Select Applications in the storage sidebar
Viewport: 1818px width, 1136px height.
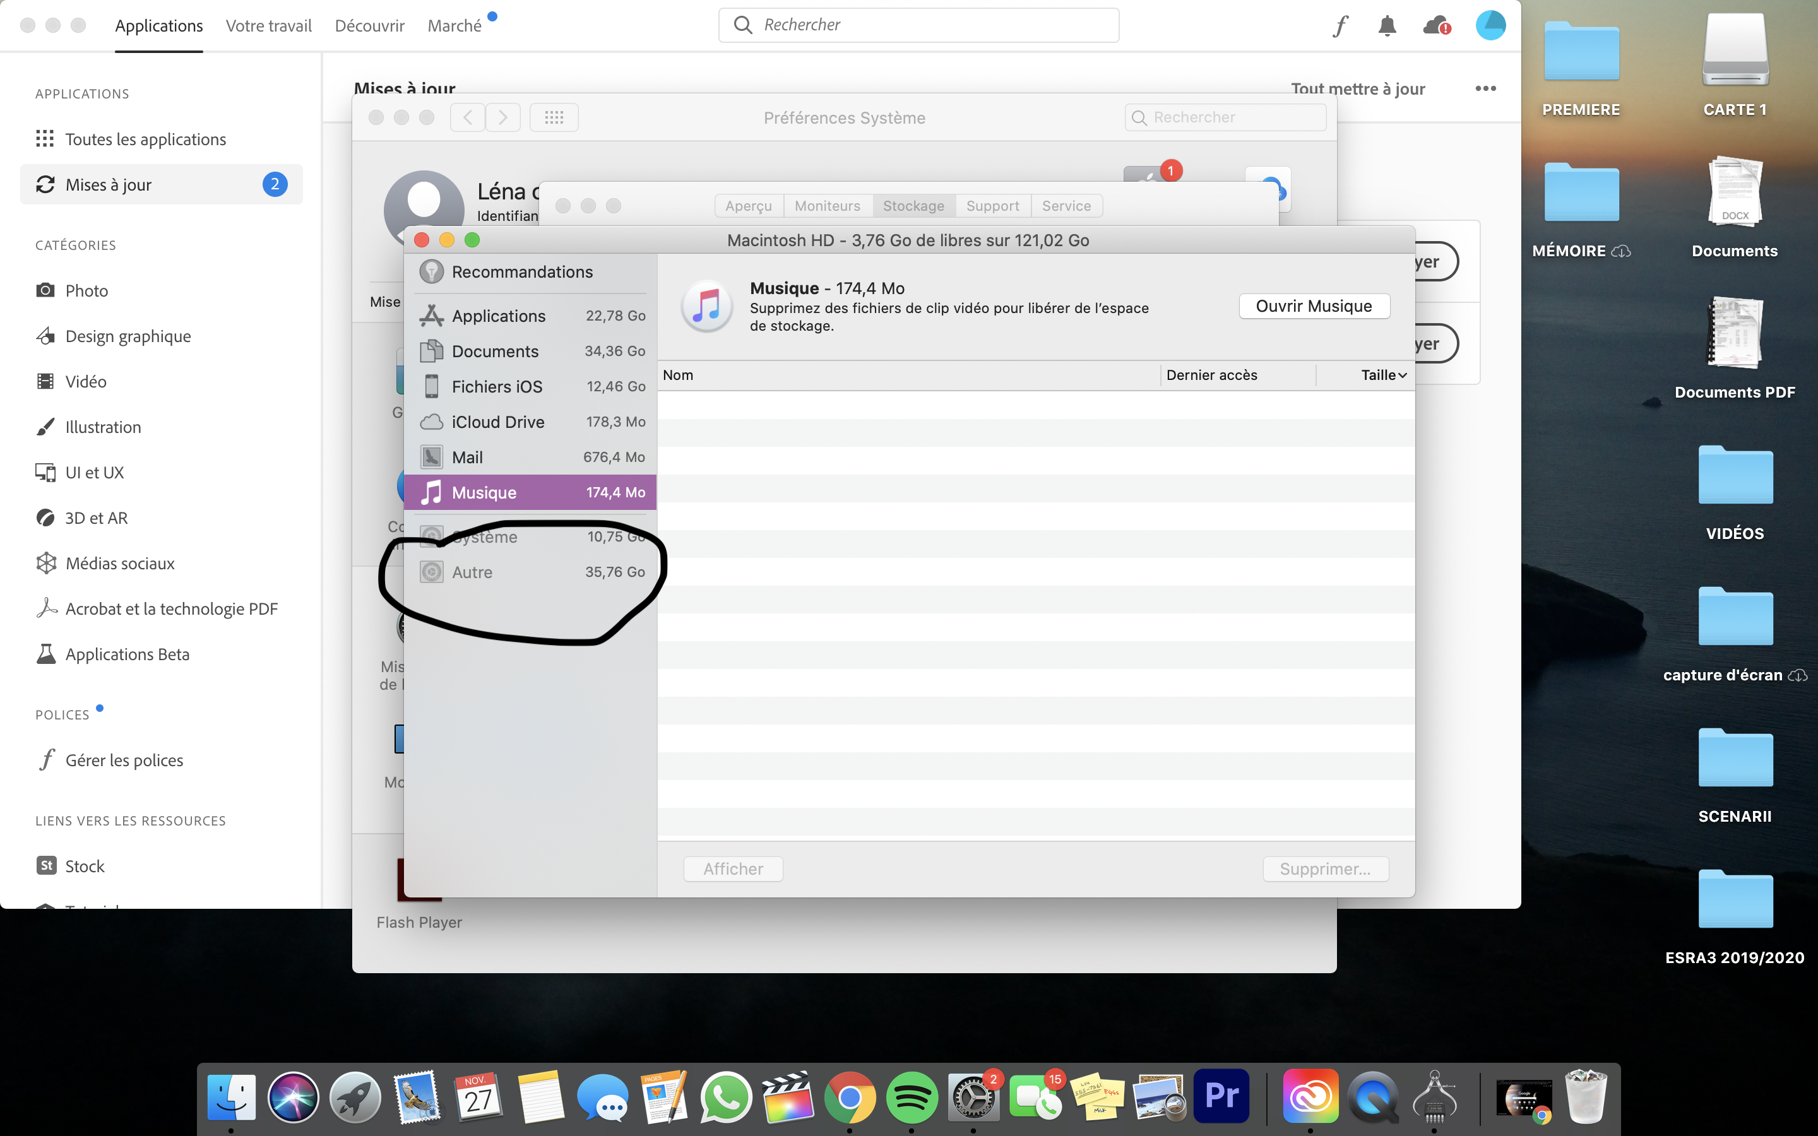tap(498, 316)
